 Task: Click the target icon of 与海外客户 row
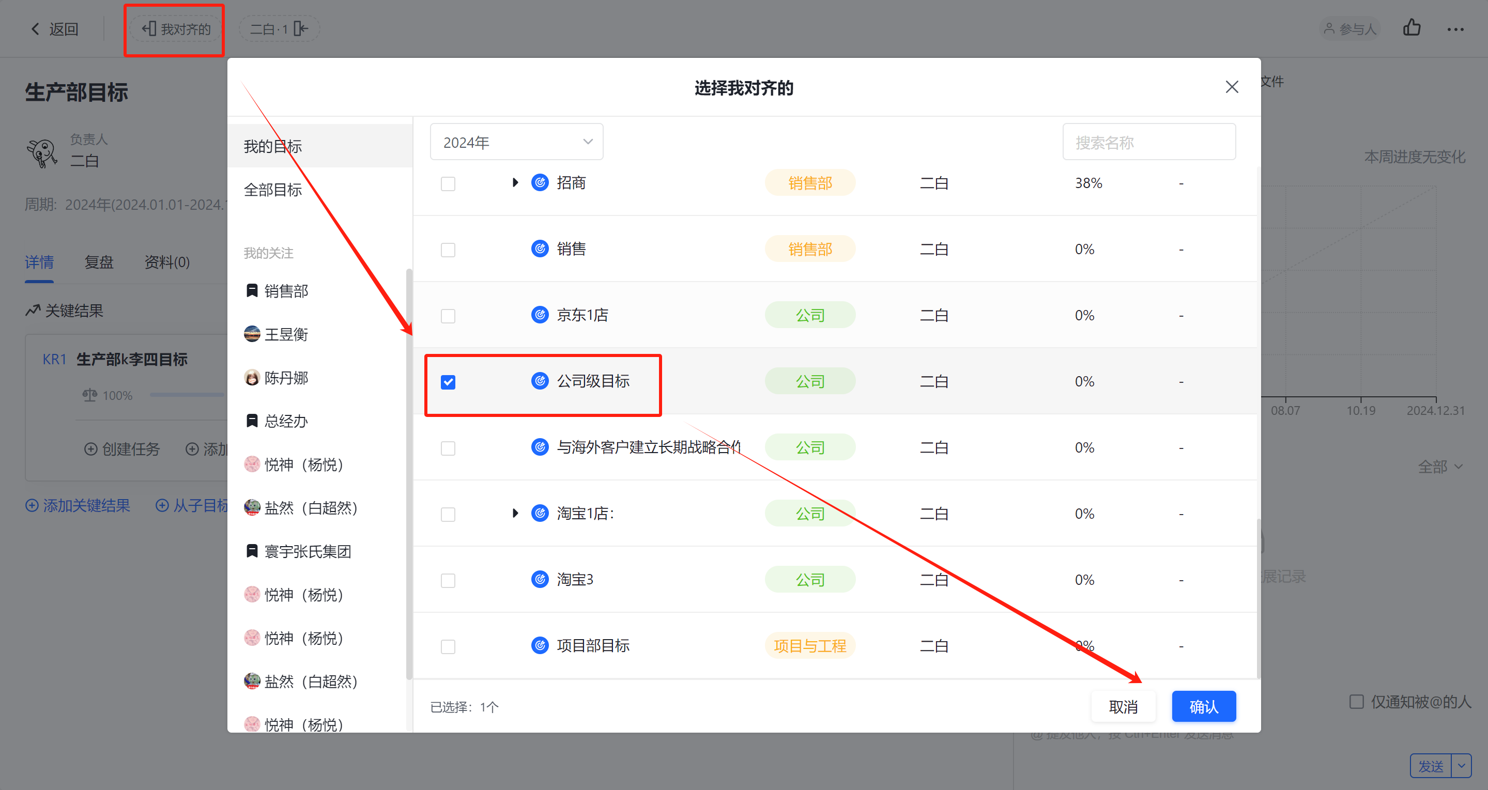[540, 447]
